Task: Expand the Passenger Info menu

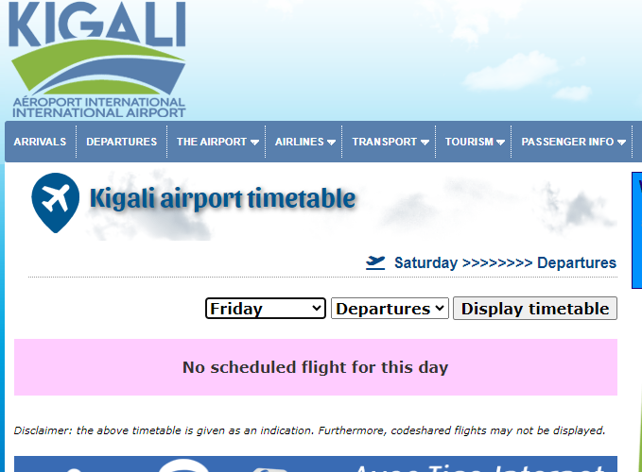Action: point(567,142)
